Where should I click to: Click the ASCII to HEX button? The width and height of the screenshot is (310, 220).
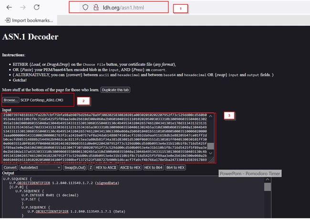click(130, 168)
